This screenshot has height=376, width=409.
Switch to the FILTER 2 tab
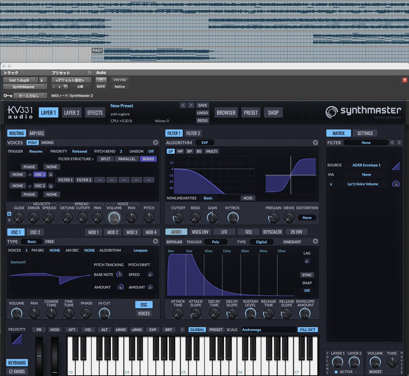point(193,133)
